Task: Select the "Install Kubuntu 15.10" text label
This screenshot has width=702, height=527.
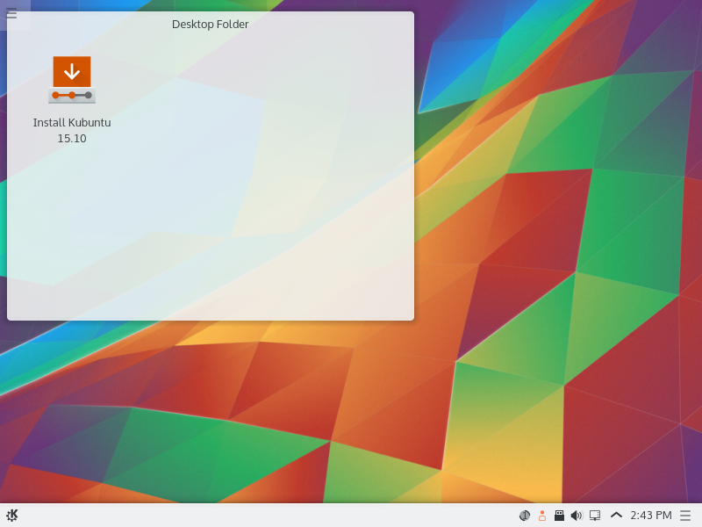Action: pos(72,130)
